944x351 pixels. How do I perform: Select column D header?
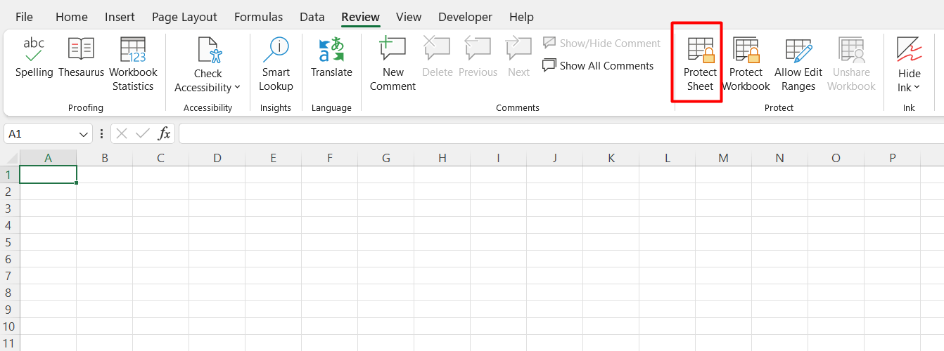(217, 158)
